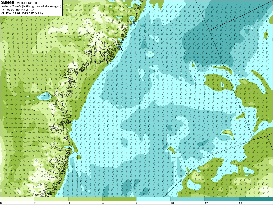Click the scale label '8'
The image size is (273, 205).
pyautogui.click(x=137, y=203)
